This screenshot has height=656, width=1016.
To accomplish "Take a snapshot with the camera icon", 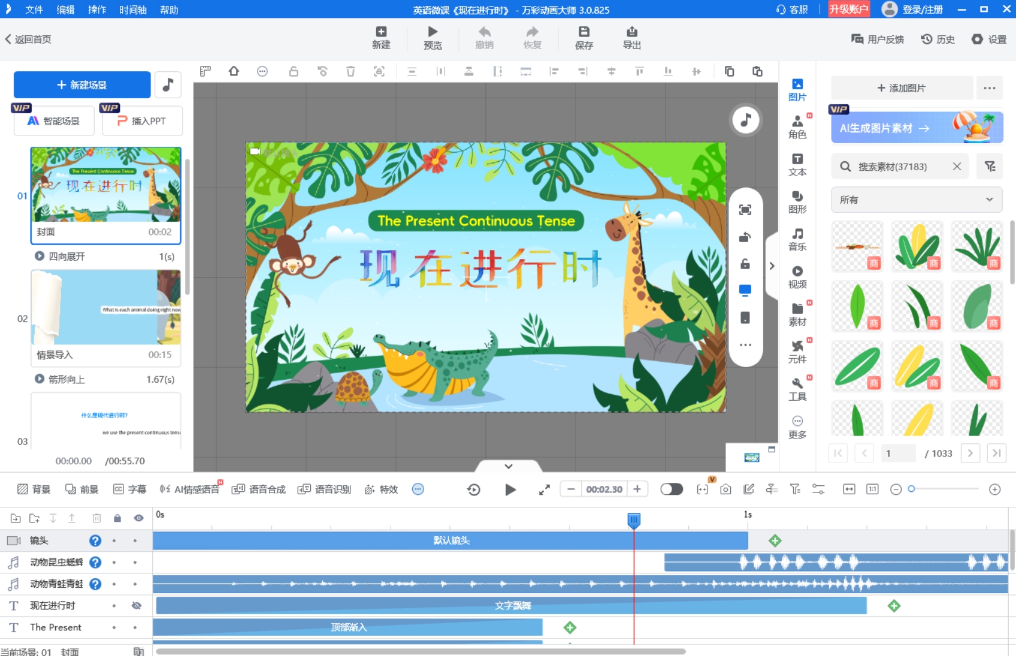I will (x=725, y=489).
